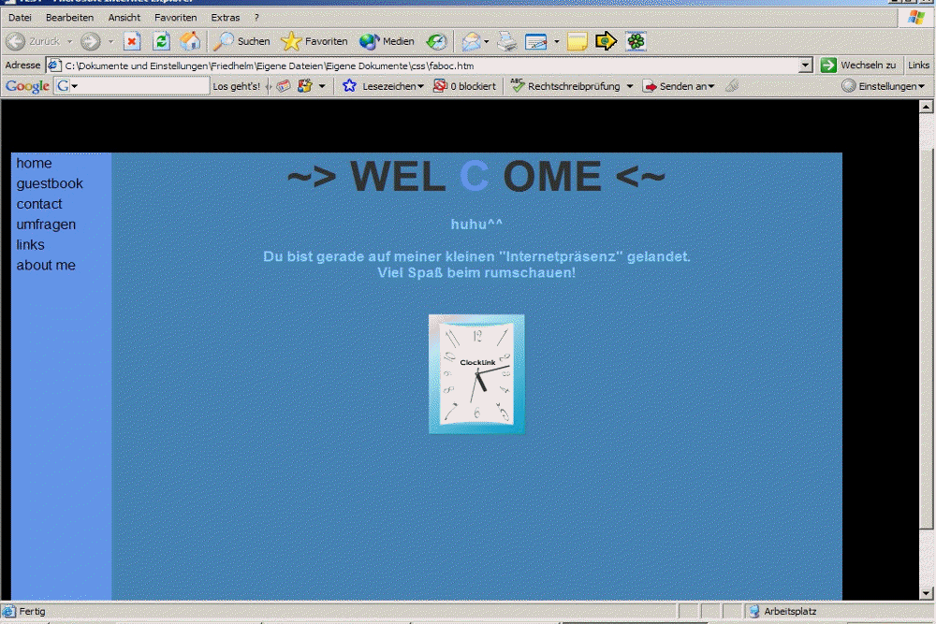Click the about me link
This screenshot has height=624, width=936.
46,266
